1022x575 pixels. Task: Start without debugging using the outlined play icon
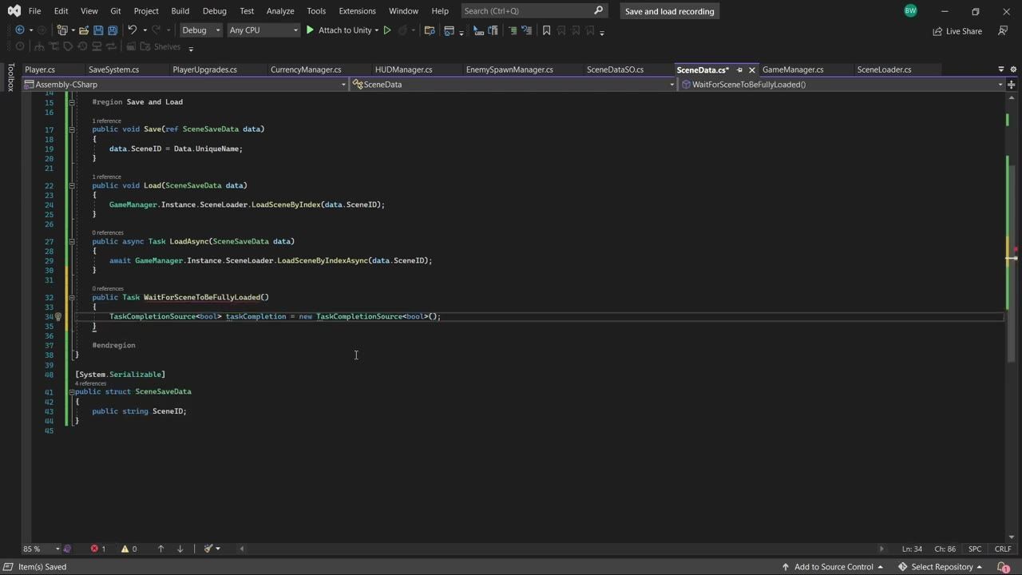[387, 30]
